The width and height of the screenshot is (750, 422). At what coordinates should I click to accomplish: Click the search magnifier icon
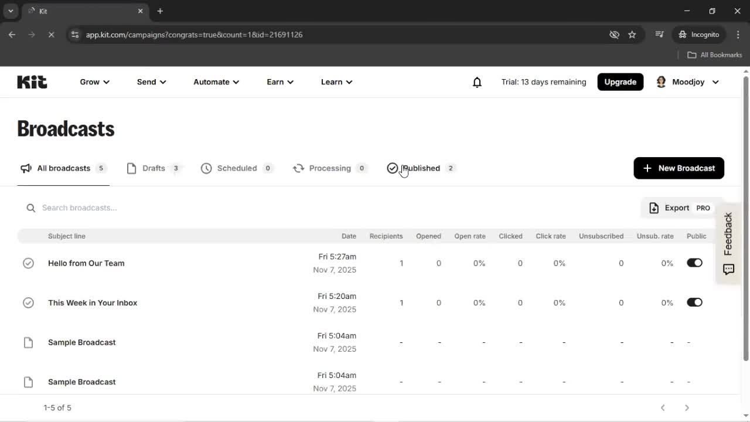[x=30, y=207]
